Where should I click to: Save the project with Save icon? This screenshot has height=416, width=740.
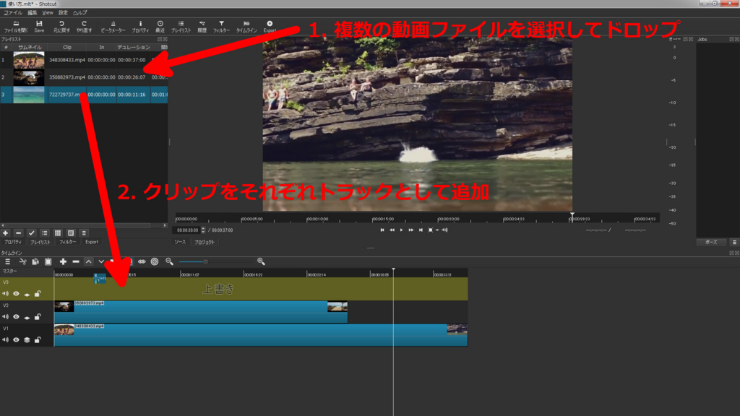[39, 27]
